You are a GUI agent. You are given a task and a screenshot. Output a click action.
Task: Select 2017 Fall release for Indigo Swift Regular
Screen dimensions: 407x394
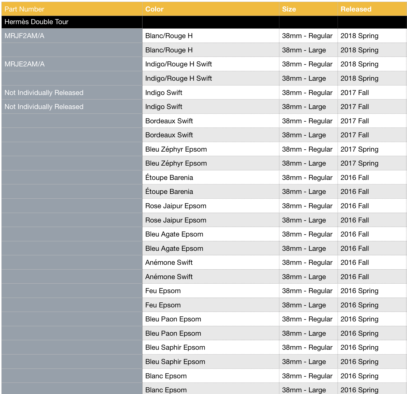[355, 93]
